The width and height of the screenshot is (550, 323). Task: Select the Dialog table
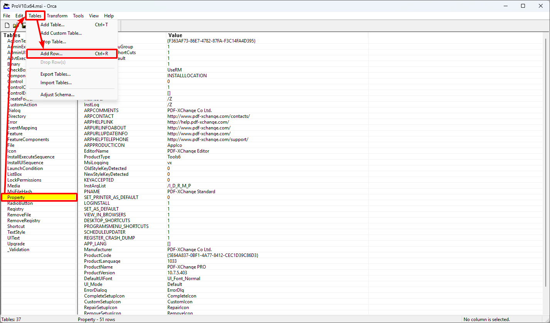pos(14,110)
